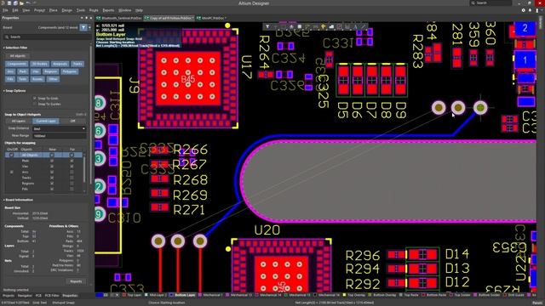Click the blue filter funnel icon in Properties
Image resolution: width=545 pixels, height=306 pixels.
83,27
